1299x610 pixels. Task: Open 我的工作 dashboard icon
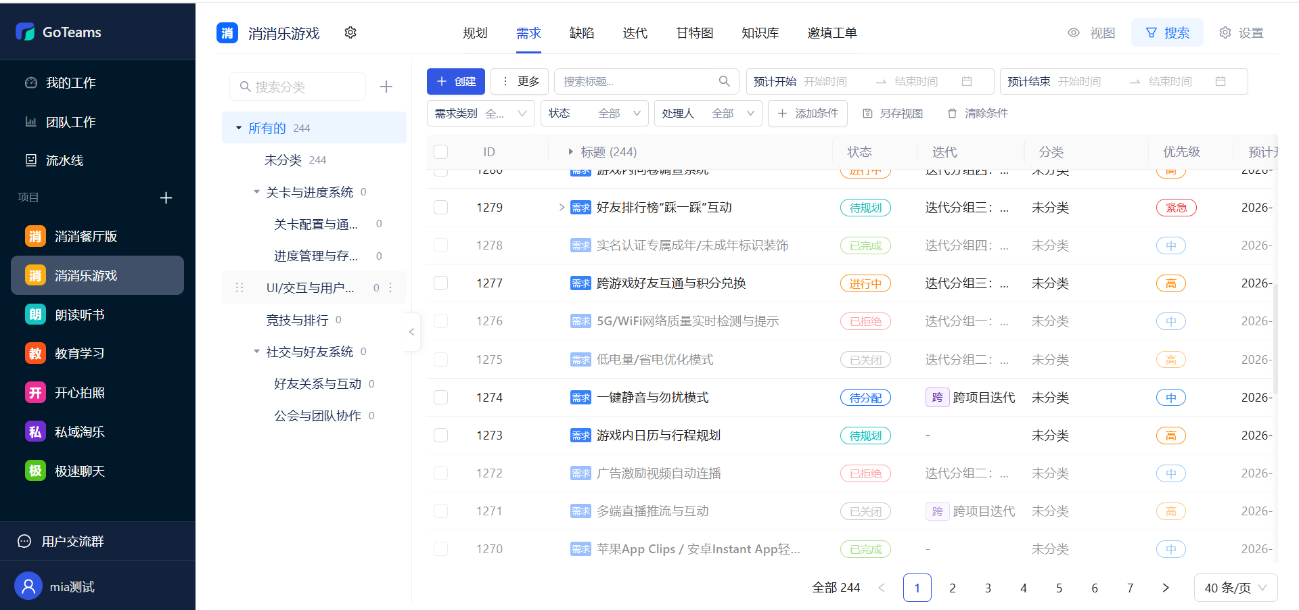pyautogui.click(x=31, y=83)
